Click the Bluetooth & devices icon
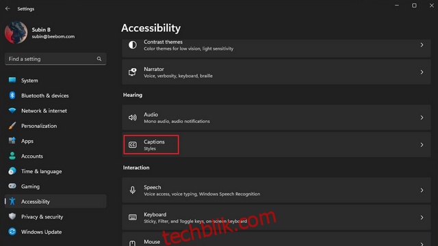This screenshot has width=438, height=246. [12, 96]
